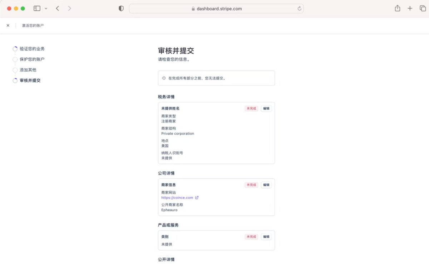
Task: Open a new tab with the plus icon
Action: pos(410,8)
